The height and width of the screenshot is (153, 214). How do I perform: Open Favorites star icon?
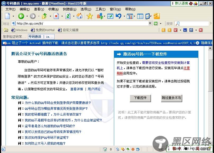click(90, 16)
